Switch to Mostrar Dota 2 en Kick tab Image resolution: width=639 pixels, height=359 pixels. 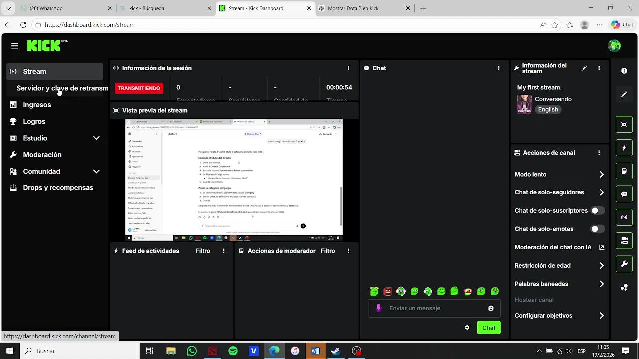364,8
